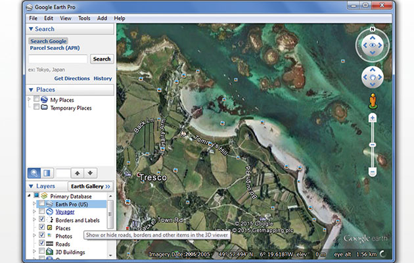Click the eye icon in Look joystick
This screenshot has width=414, height=263.
click(373, 45)
